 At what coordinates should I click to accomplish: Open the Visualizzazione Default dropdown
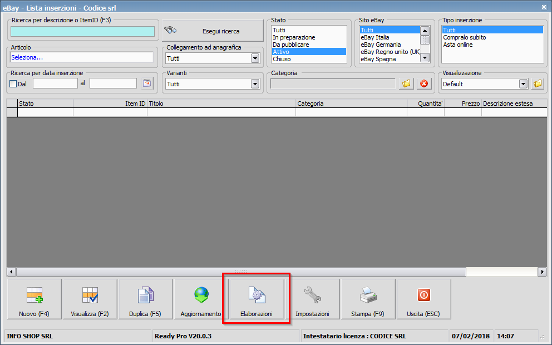(523, 84)
